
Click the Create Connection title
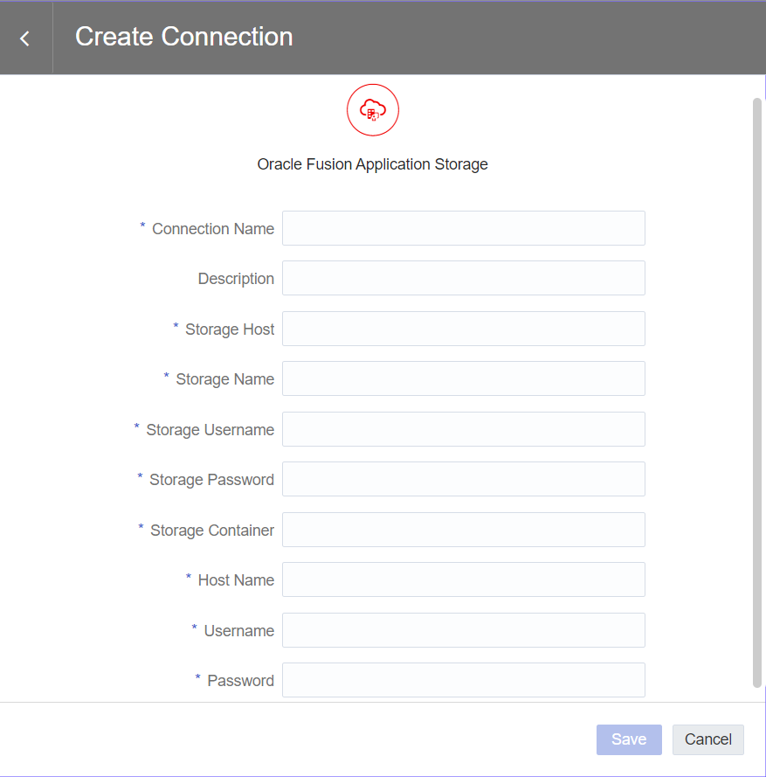pos(184,37)
